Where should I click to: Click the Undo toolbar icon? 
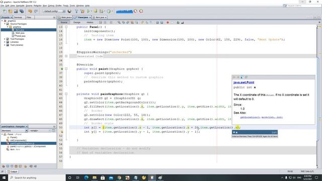point(30,11)
